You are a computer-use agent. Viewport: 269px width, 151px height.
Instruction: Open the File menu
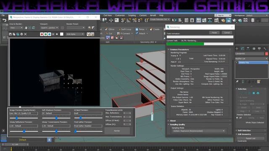click(3, 16)
